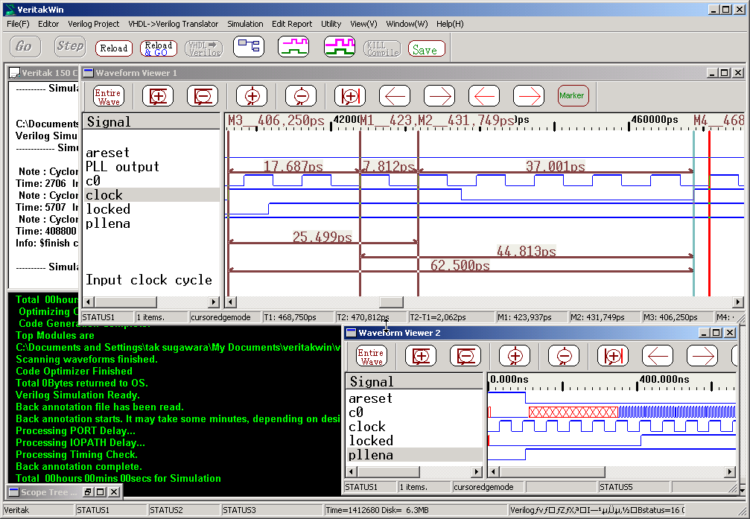
Task: Open the schematic/hierarchy view toolbar icon
Action: pyautogui.click(x=248, y=46)
